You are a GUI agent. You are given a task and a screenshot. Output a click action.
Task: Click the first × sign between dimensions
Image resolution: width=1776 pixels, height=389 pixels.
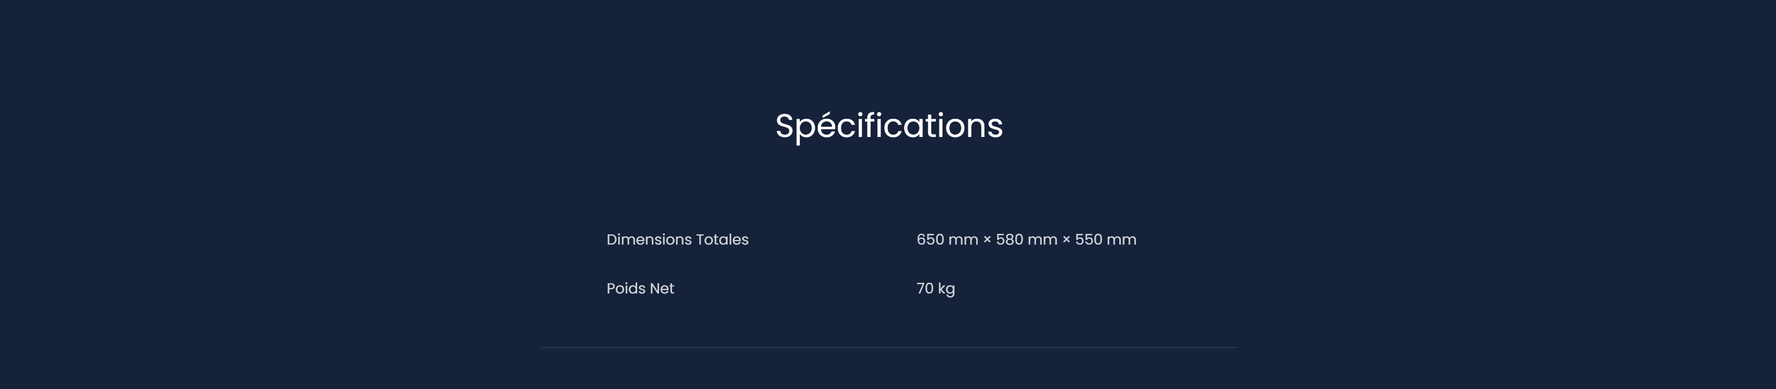(987, 240)
